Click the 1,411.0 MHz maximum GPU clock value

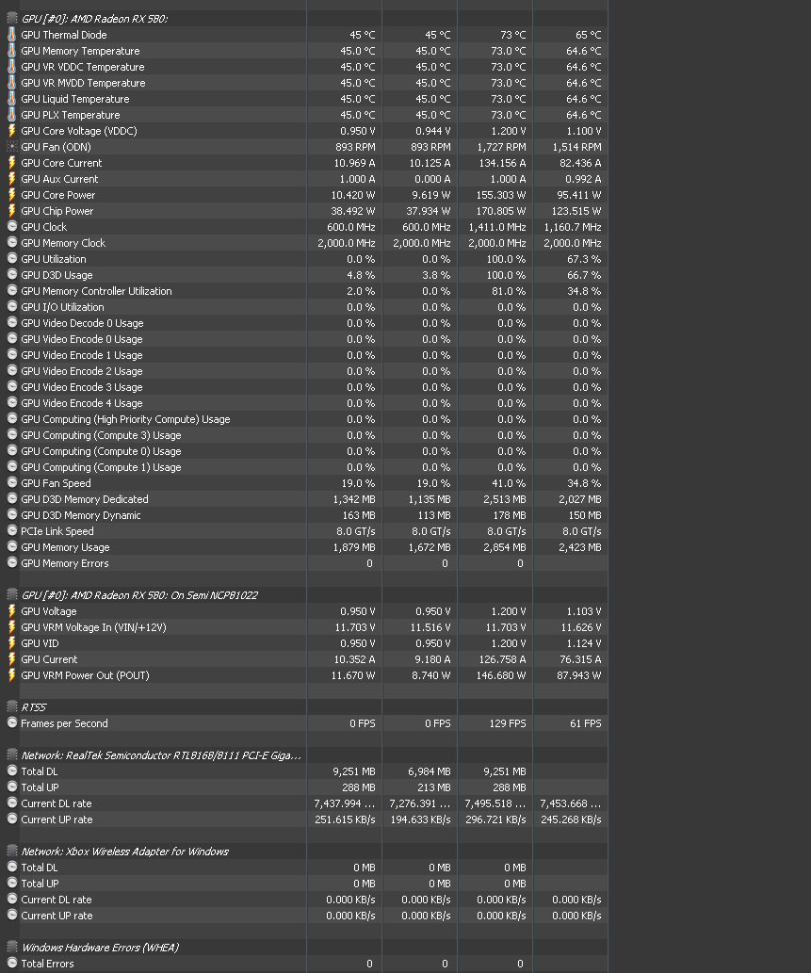tap(497, 227)
